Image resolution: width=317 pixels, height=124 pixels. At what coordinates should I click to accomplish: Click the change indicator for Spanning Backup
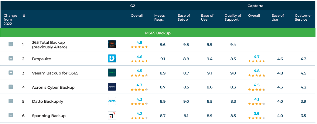coord(11,115)
